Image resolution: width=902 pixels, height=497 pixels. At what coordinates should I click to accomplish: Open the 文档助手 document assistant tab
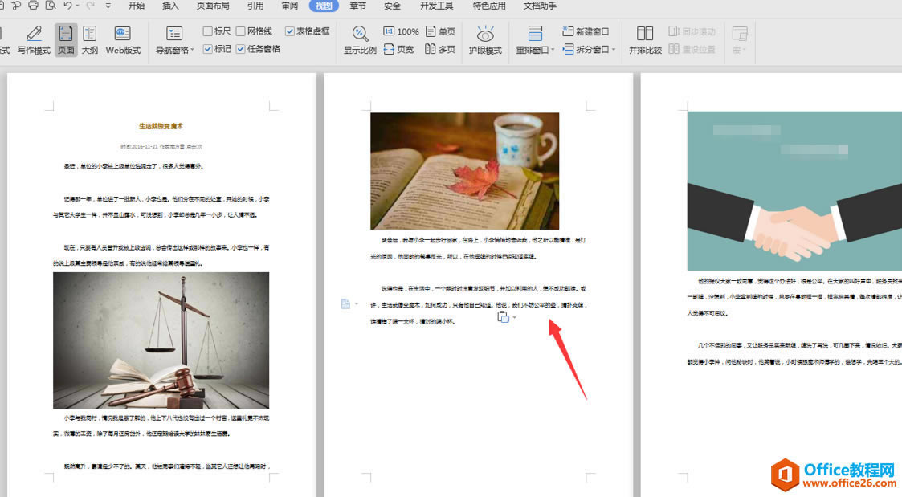coord(540,6)
